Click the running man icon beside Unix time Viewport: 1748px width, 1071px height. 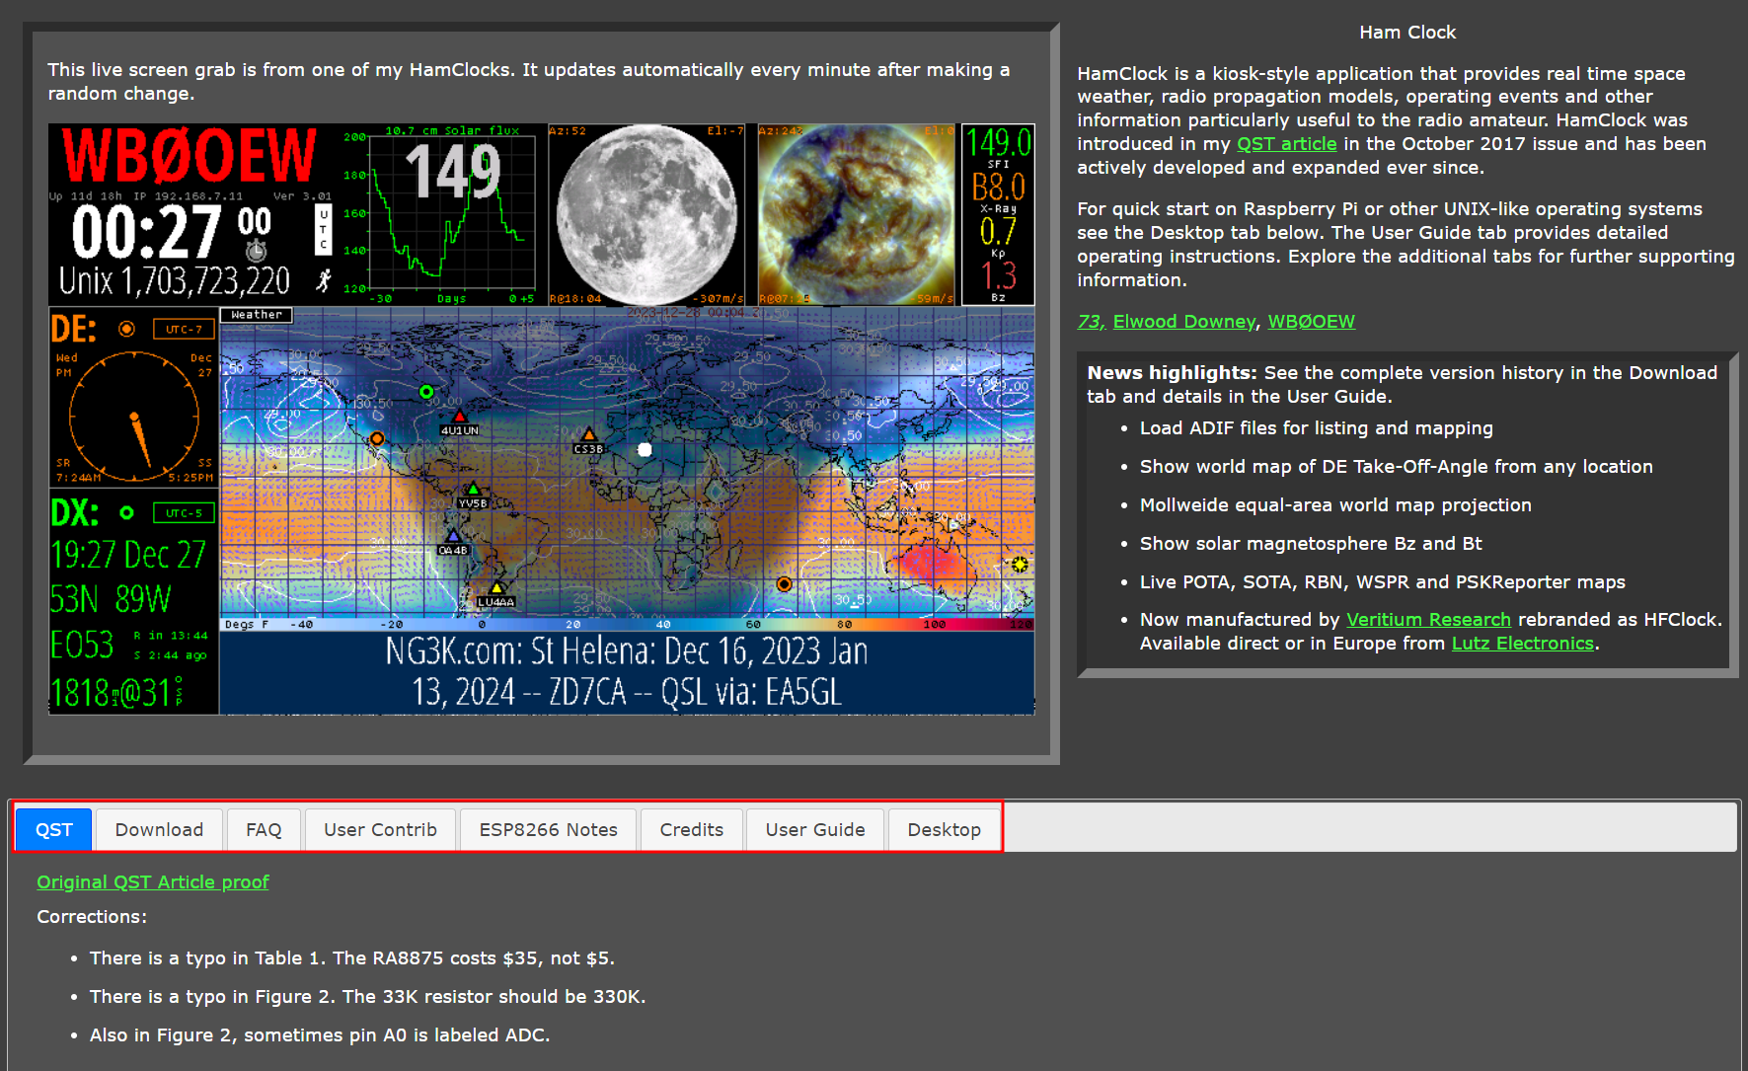click(323, 279)
